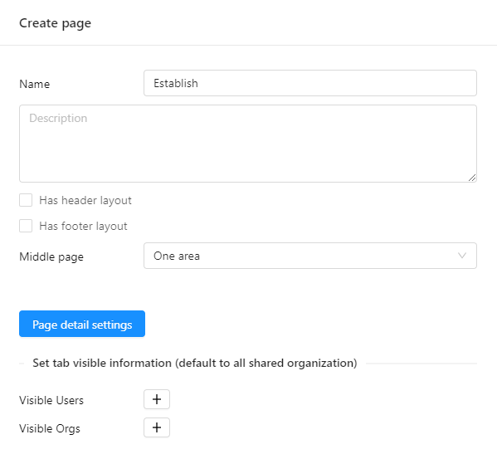497x459 pixels.
Task: Open the Middle page dropdown
Action: point(310,256)
